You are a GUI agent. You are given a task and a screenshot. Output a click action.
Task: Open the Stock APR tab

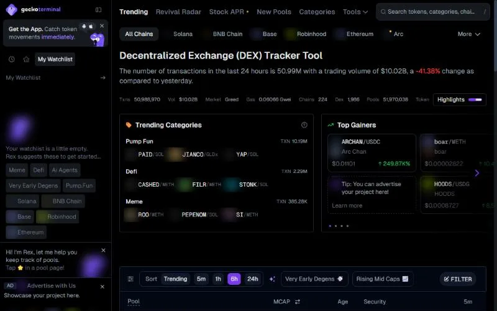(229, 12)
